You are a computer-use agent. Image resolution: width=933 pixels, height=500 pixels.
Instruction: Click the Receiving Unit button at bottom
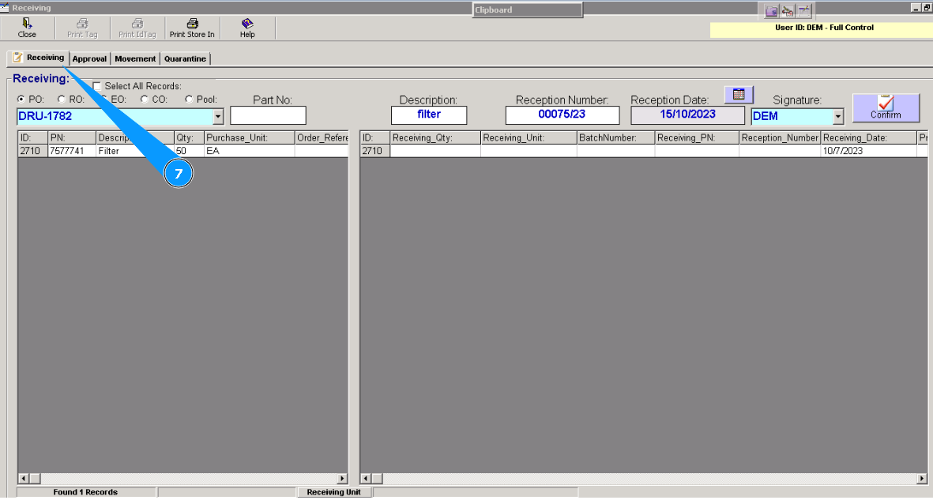click(333, 491)
